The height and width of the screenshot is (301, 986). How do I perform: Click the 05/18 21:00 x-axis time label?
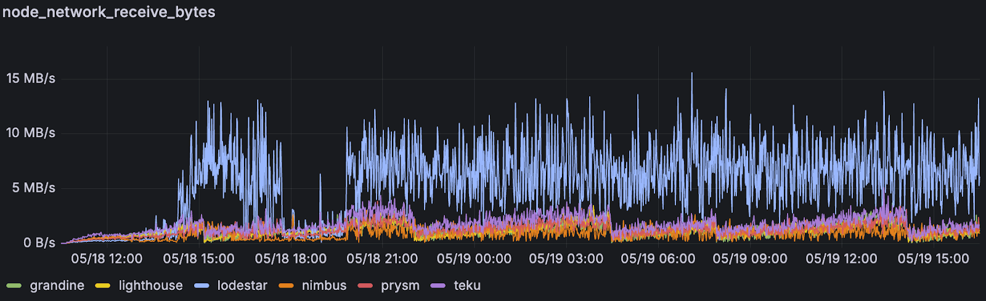pos(382,259)
